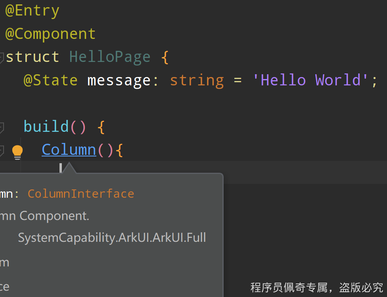Image resolution: width=387 pixels, height=297 pixels.
Task: Click the 'Component.' description in tooltip
Action: tap(54, 216)
